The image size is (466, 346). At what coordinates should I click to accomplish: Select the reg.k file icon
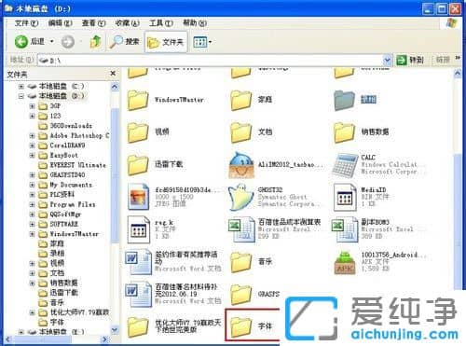pos(138,229)
